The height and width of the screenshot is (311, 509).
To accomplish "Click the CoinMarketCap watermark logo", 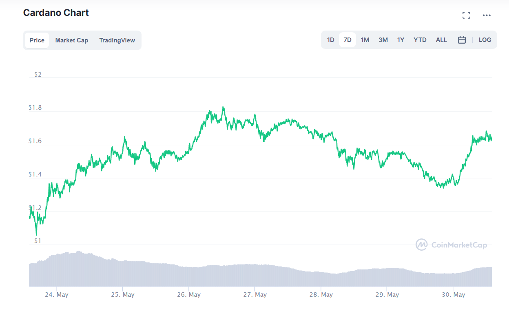I will 422,245.
